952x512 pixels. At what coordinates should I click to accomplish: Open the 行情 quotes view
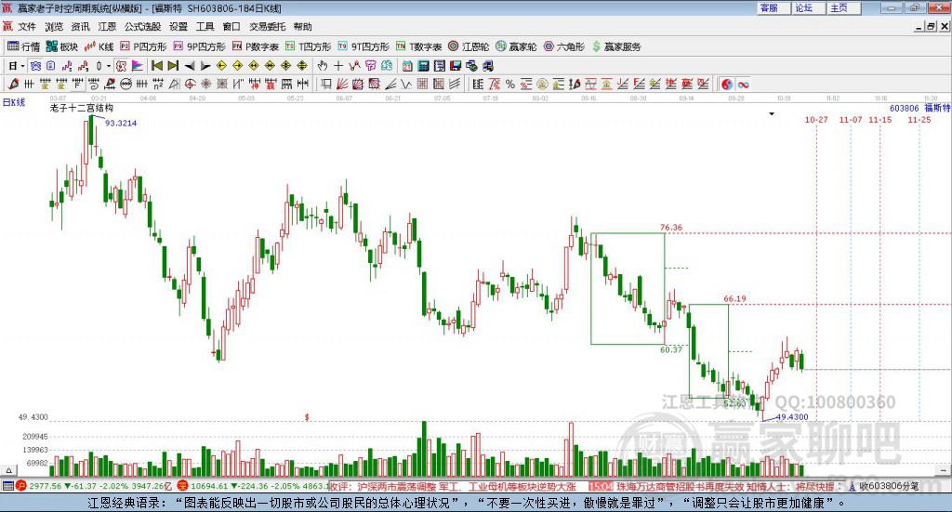pos(23,46)
